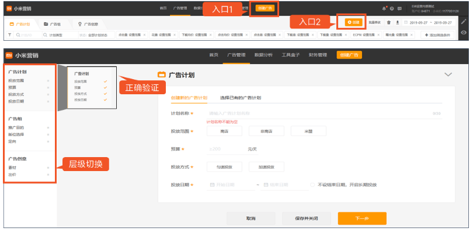Remove the 曝光量 filter chip with its ×
This screenshot has height=231, width=473.
click(412, 35)
